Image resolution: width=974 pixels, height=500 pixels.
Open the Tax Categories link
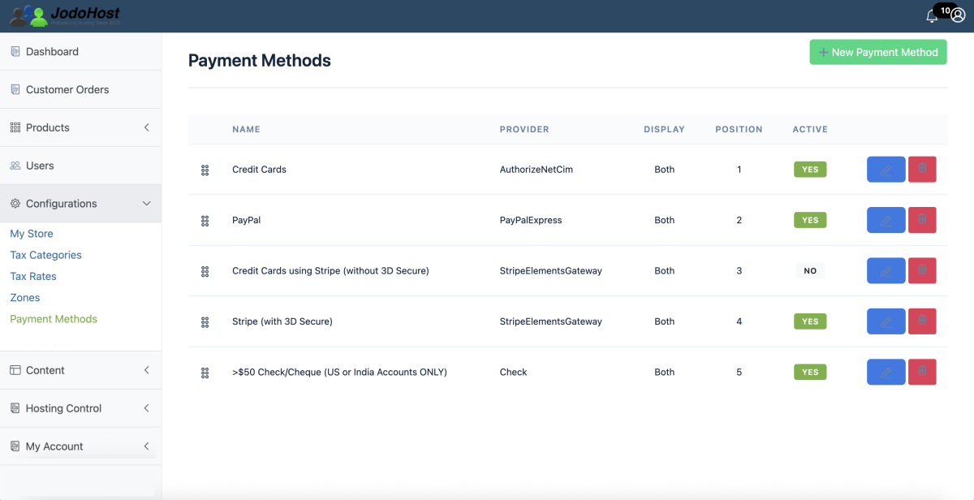tap(45, 255)
